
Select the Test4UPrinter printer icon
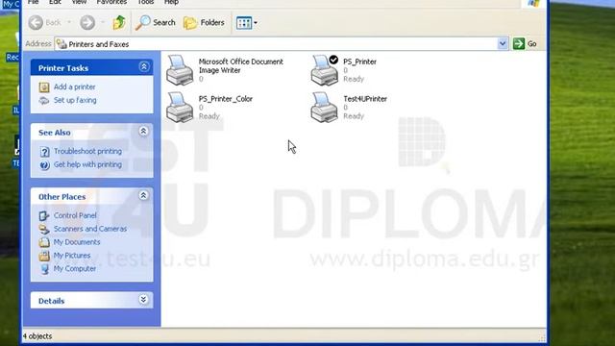pyautogui.click(x=325, y=107)
